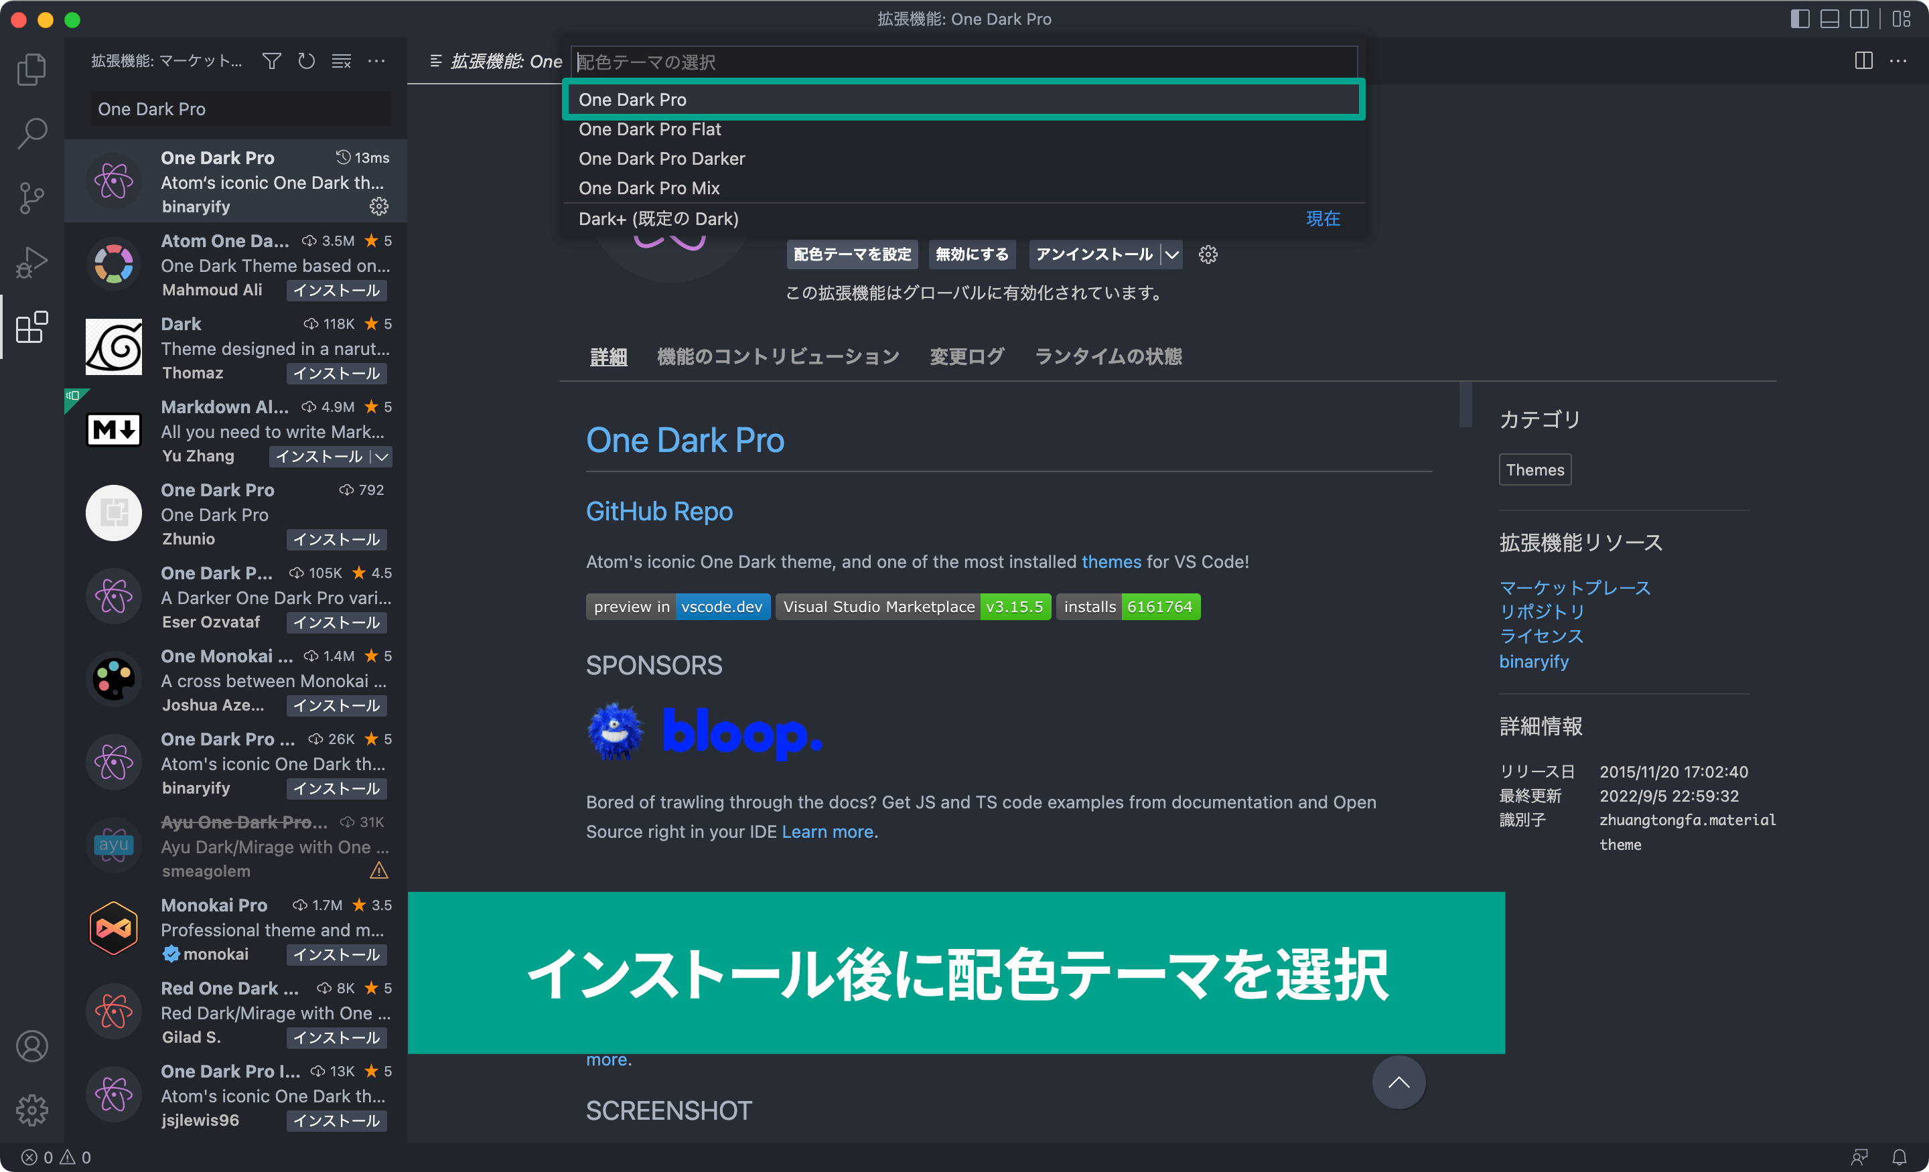Install One Monokai by Joshua Azemoh
1929x1172 pixels.
click(337, 705)
